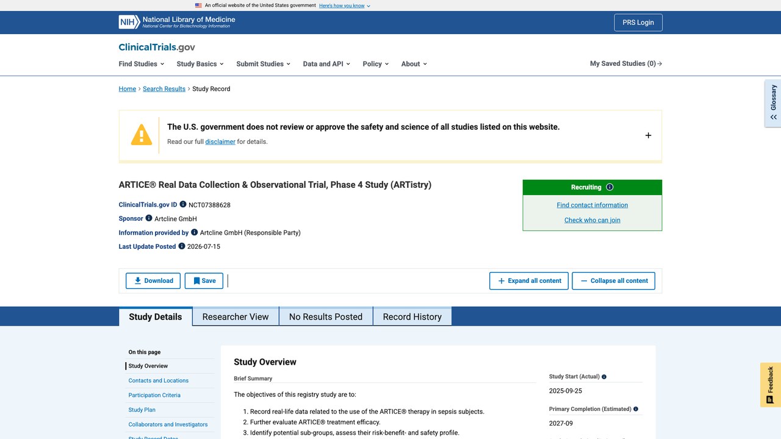Open the Policy dropdown menu
781x439 pixels.
pos(375,63)
